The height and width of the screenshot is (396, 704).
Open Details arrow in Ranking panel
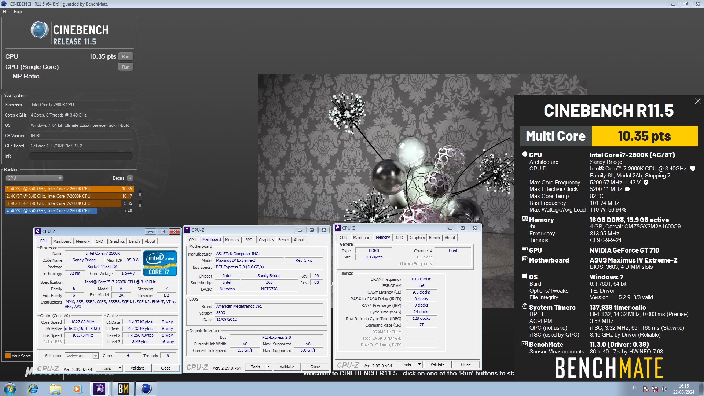click(x=130, y=178)
